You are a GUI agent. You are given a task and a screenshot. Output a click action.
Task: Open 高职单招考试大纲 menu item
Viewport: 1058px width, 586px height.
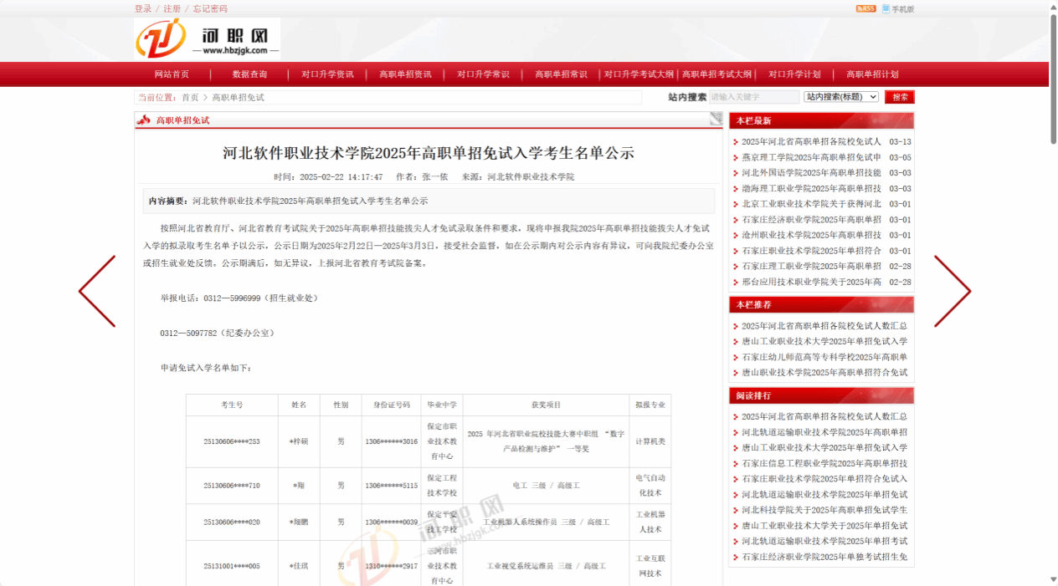pyautogui.click(x=716, y=74)
